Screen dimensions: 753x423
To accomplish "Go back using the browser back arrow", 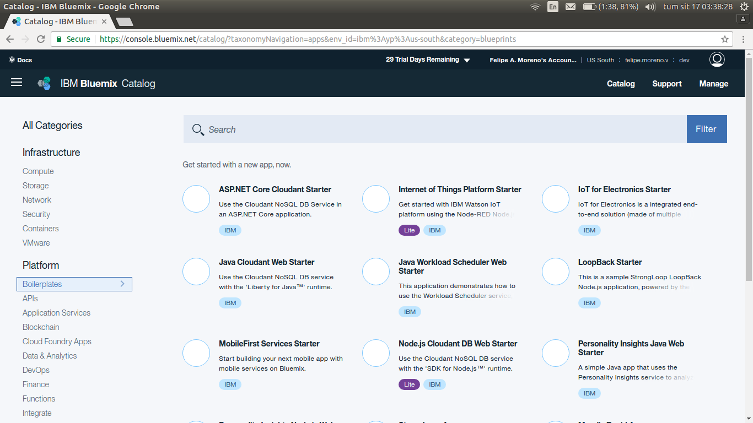I will click(10, 39).
